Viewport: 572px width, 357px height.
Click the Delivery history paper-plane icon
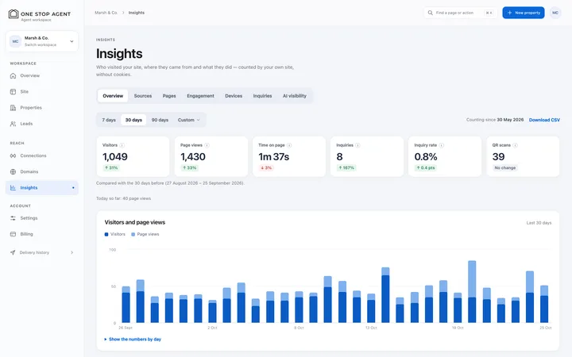point(13,252)
